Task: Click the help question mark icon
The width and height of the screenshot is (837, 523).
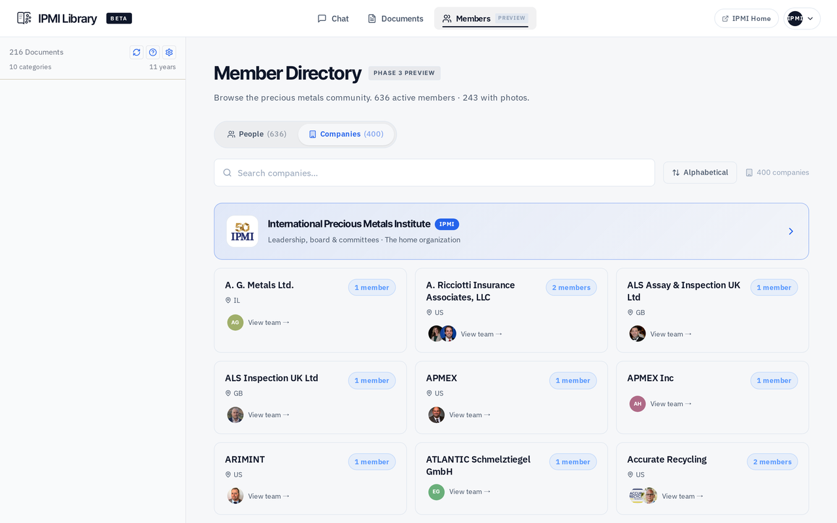Action: tap(152, 52)
